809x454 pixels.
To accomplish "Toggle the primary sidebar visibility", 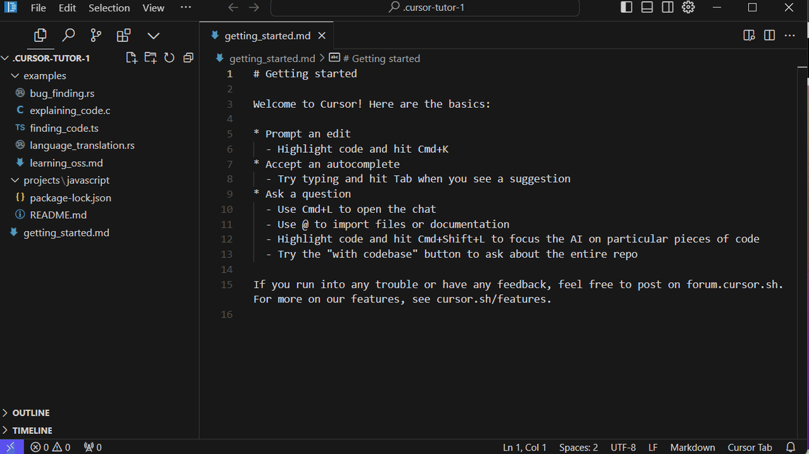I will [x=626, y=7].
